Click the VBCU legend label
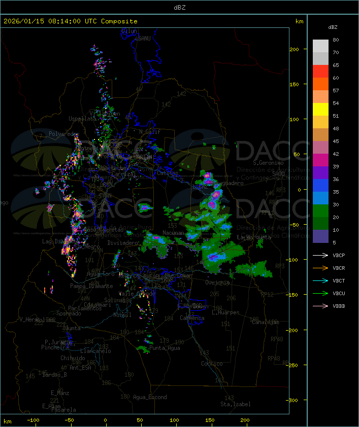The width and height of the screenshot is (359, 427). pos(339,294)
